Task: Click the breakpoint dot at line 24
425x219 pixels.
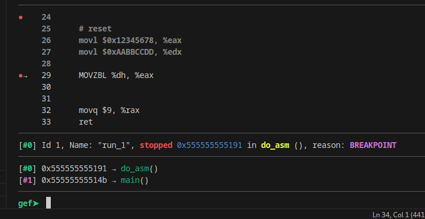Action: click(20, 17)
